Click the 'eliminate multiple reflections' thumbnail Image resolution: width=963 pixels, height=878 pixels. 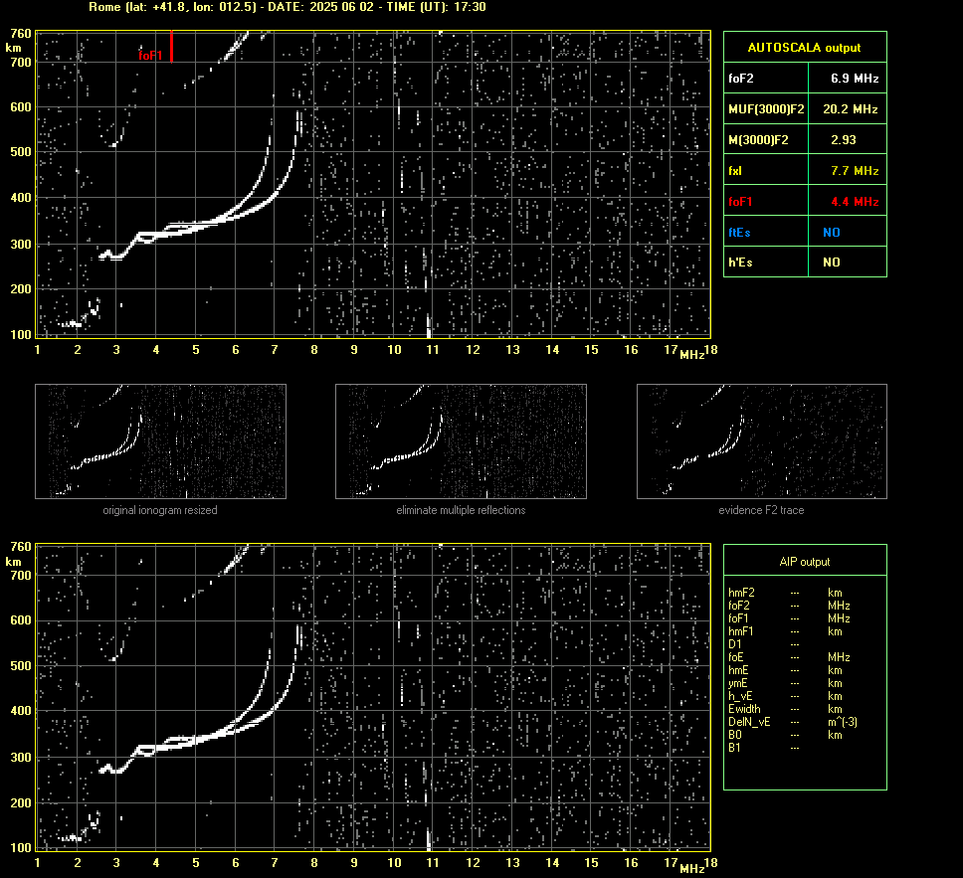point(461,441)
